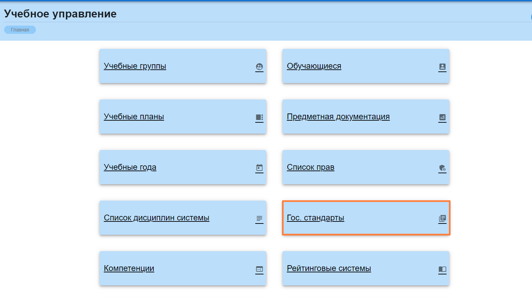Click the icon on the Учебные группы card
Screen dimensions: 532x298
click(259, 67)
